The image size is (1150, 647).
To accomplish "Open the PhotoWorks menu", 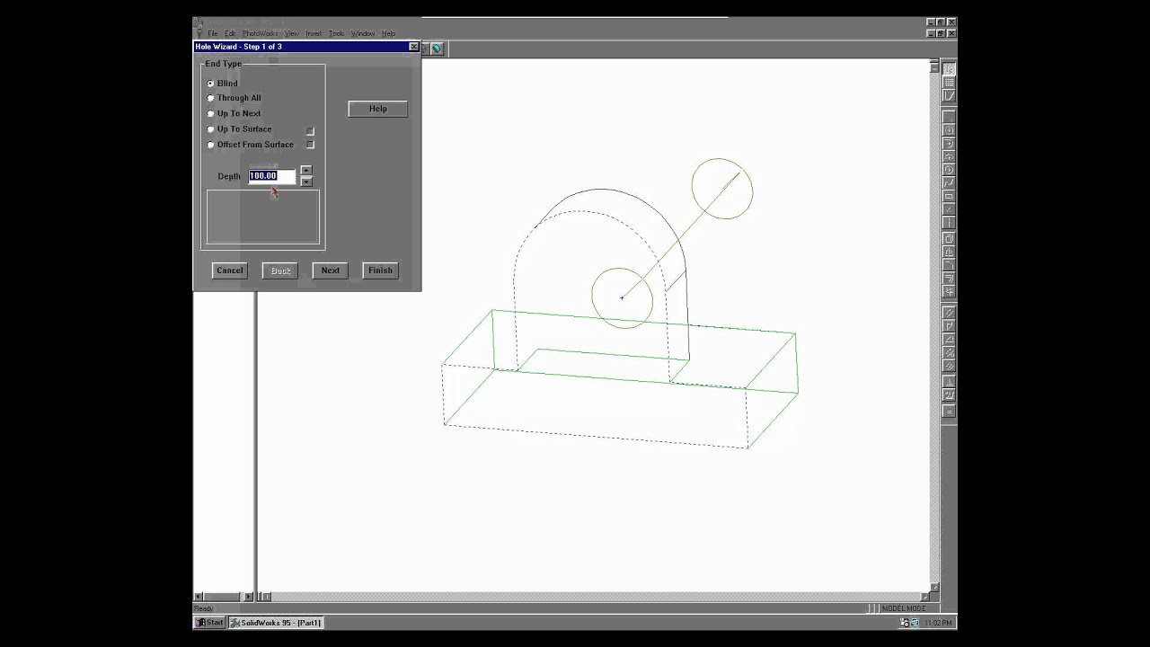I will (260, 33).
